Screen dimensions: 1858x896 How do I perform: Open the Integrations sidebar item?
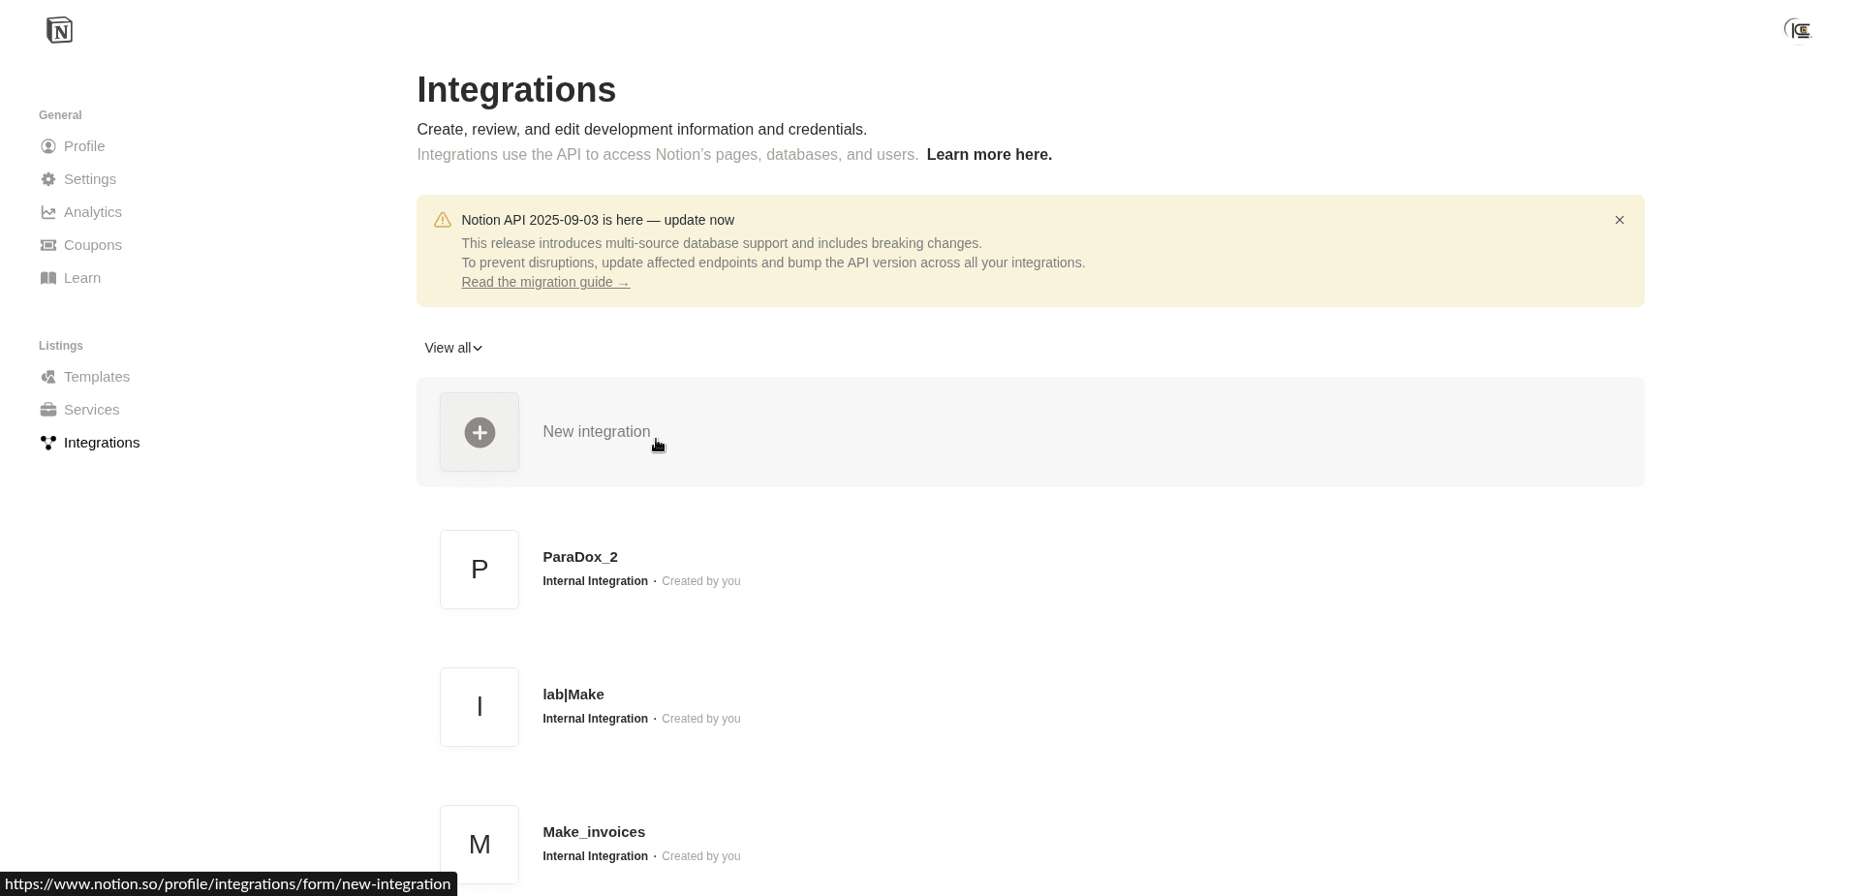coord(101,443)
